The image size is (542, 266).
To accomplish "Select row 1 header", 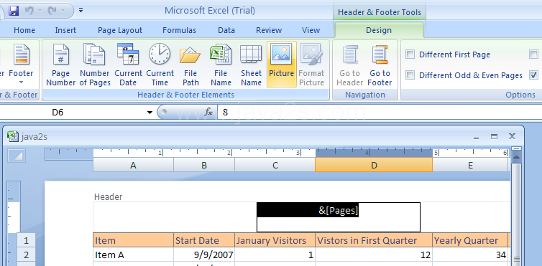I will click(27, 240).
